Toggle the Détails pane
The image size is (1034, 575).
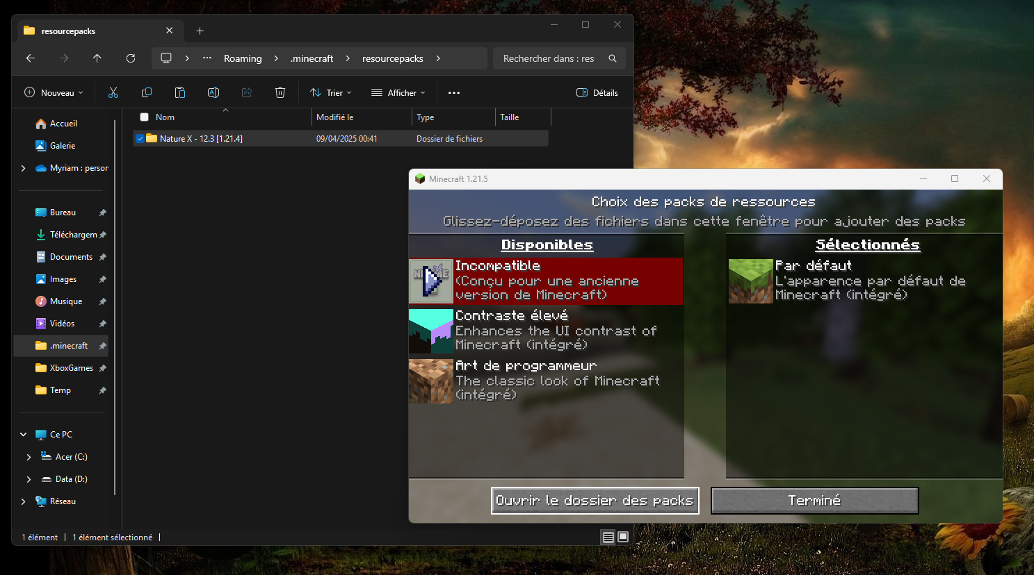point(597,92)
